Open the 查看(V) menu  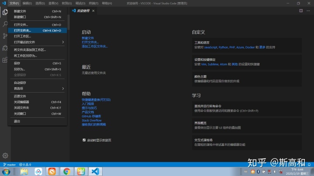coord(53,3)
